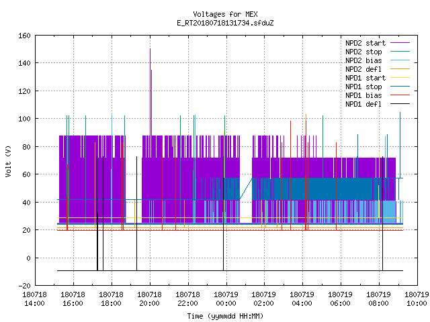Click the 80 y-axis tick label
This screenshot has height=322, width=430.
[x=26, y=147]
